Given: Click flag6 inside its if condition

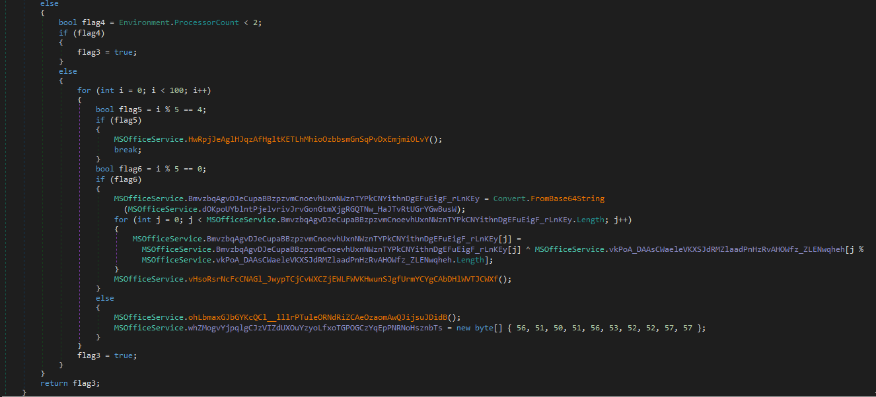Looking at the screenshot, I should 127,179.
